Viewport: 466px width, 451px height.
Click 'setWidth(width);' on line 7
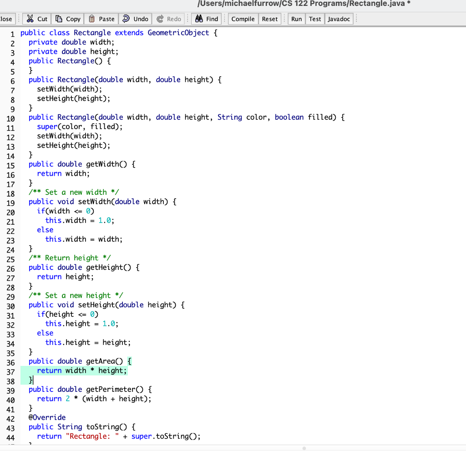click(69, 89)
